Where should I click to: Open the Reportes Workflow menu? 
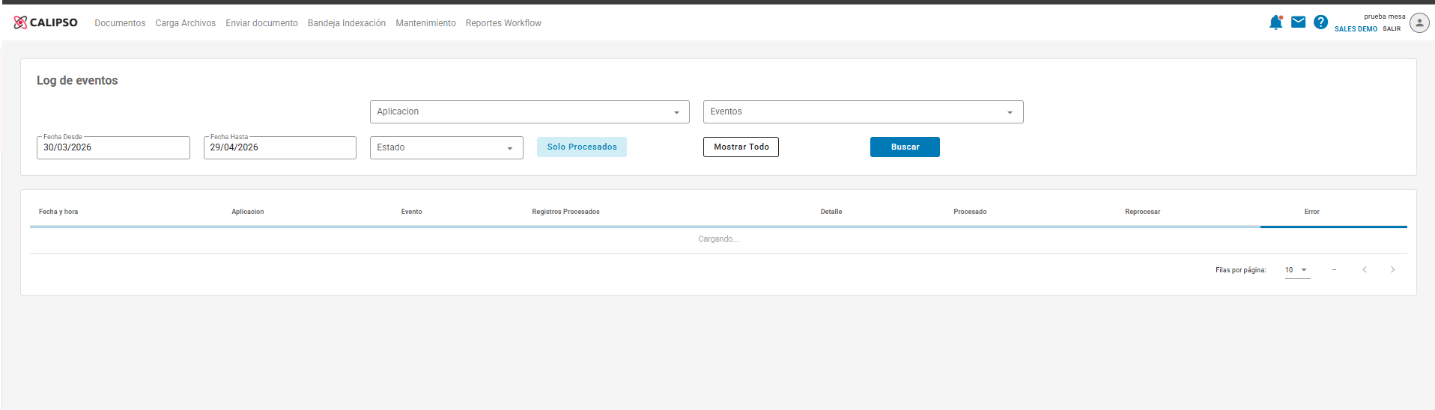point(503,23)
